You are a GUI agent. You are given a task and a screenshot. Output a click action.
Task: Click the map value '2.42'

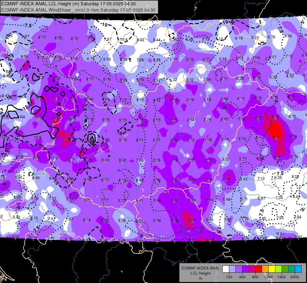(299, 237)
